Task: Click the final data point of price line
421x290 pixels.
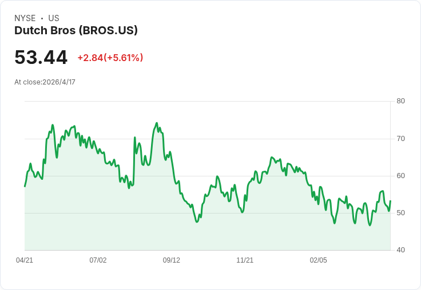Action: (x=390, y=201)
